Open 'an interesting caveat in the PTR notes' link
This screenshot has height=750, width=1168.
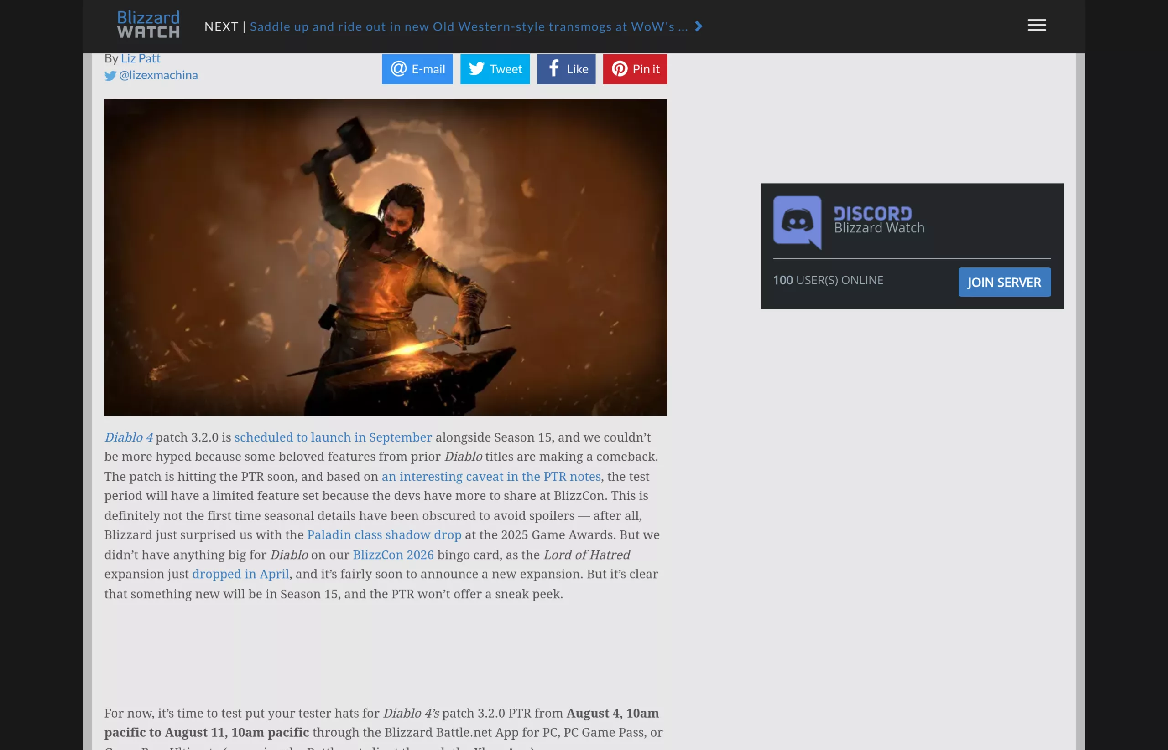pos(490,476)
